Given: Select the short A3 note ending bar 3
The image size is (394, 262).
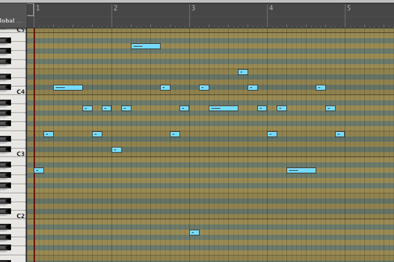Looking at the screenshot, I should [x=262, y=108].
